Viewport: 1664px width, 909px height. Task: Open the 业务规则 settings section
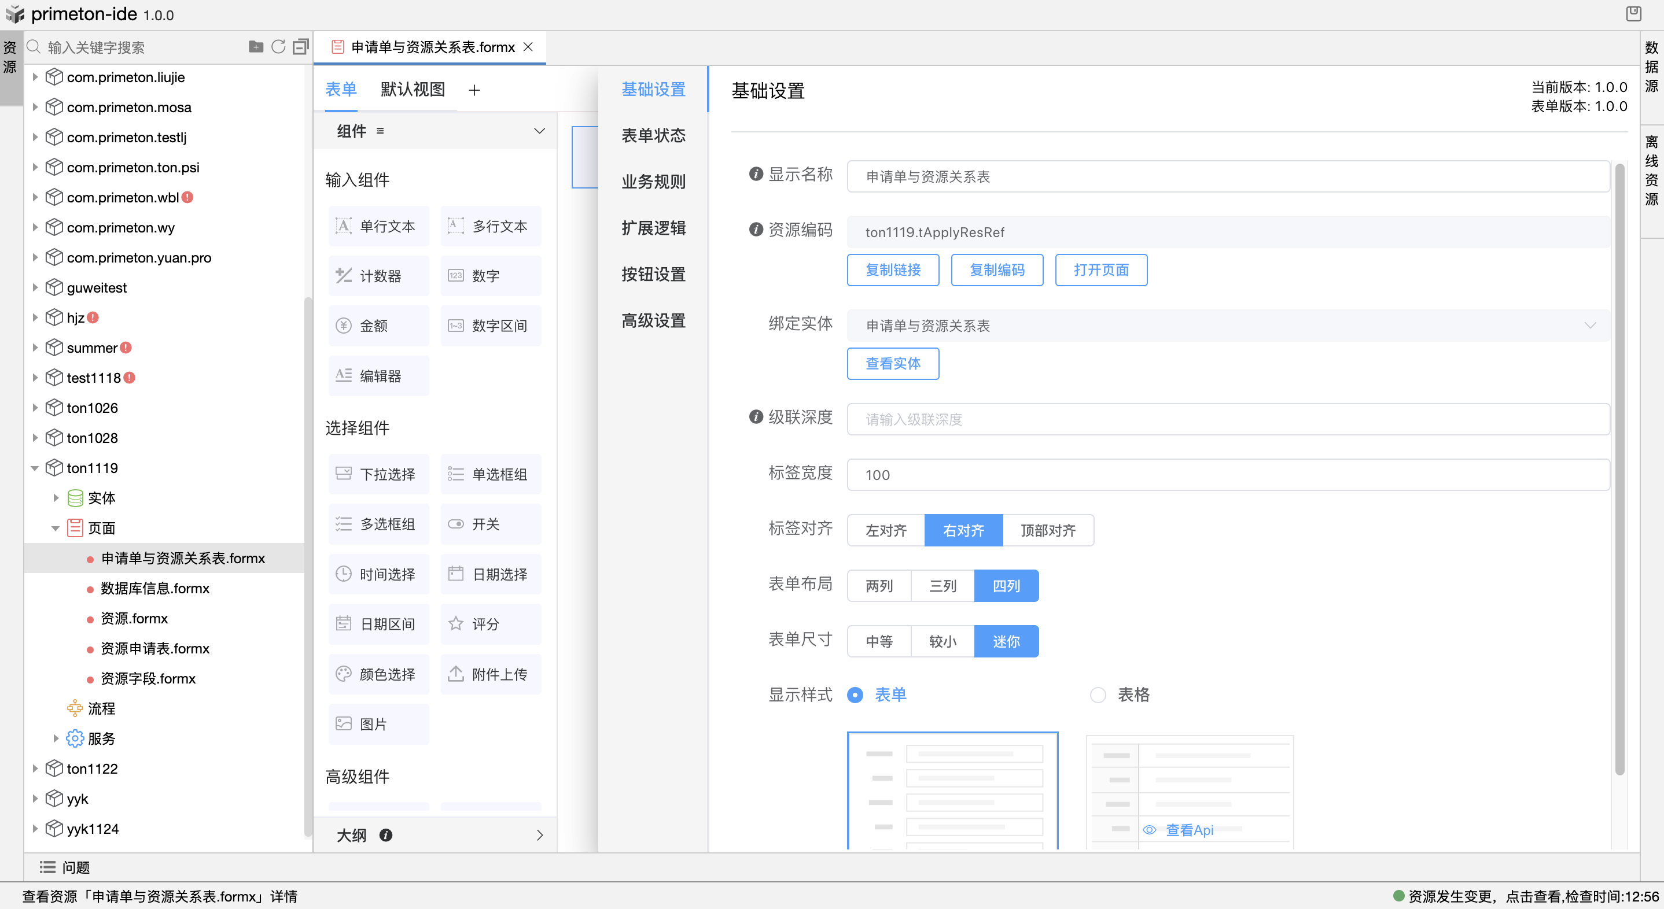click(x=653, y=182)
